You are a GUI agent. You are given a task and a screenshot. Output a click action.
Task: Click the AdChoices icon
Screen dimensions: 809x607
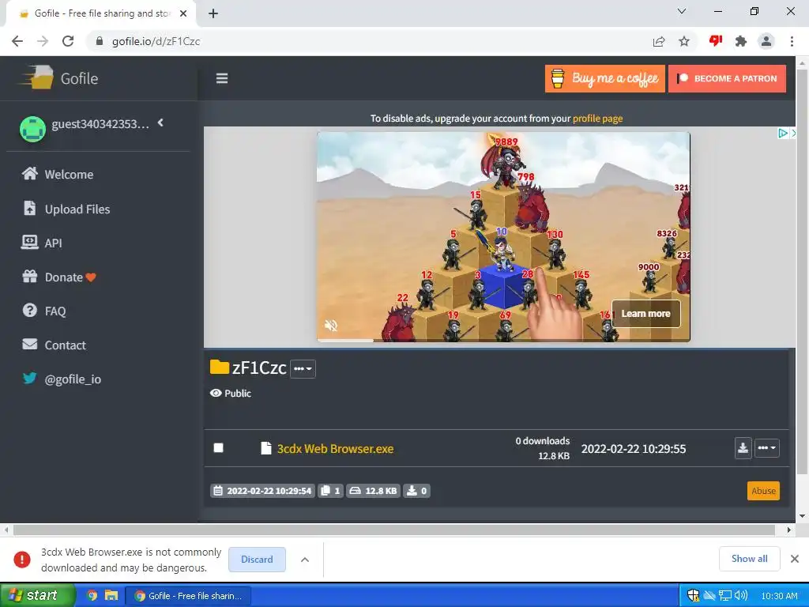pos(783,133)
